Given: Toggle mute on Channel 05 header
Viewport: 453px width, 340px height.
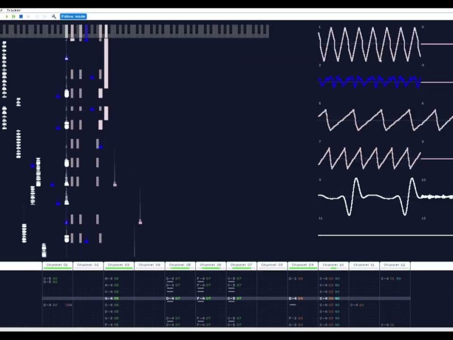Looking at the screenshot, I should (180, 266).
